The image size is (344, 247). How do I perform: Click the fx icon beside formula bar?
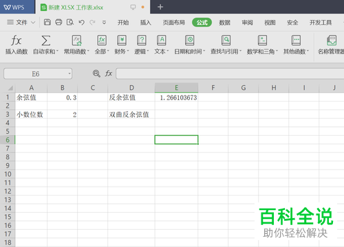pos(109,73)
